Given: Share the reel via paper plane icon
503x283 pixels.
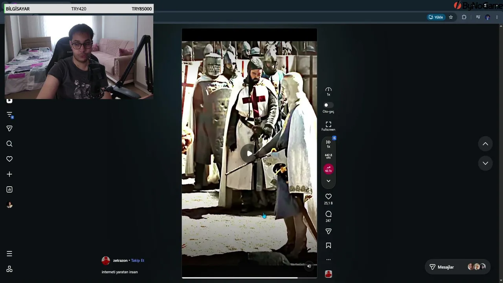Looking at the screenshot, I should (x=329, y=232).
